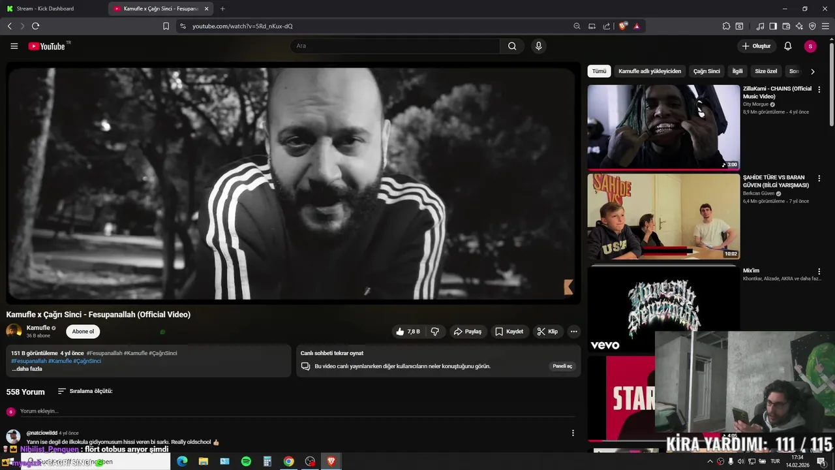Subscribe using Abone ol button
This screenshot has width=835, height=470.
coord(83,332)
